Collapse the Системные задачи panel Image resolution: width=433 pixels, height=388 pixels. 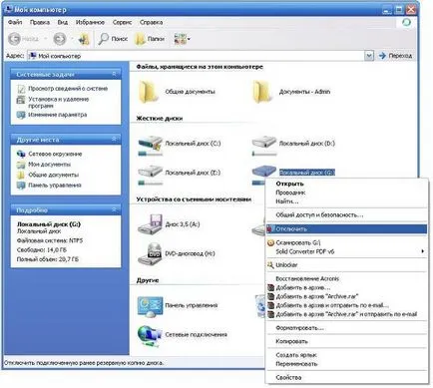(x=114, y=74)
